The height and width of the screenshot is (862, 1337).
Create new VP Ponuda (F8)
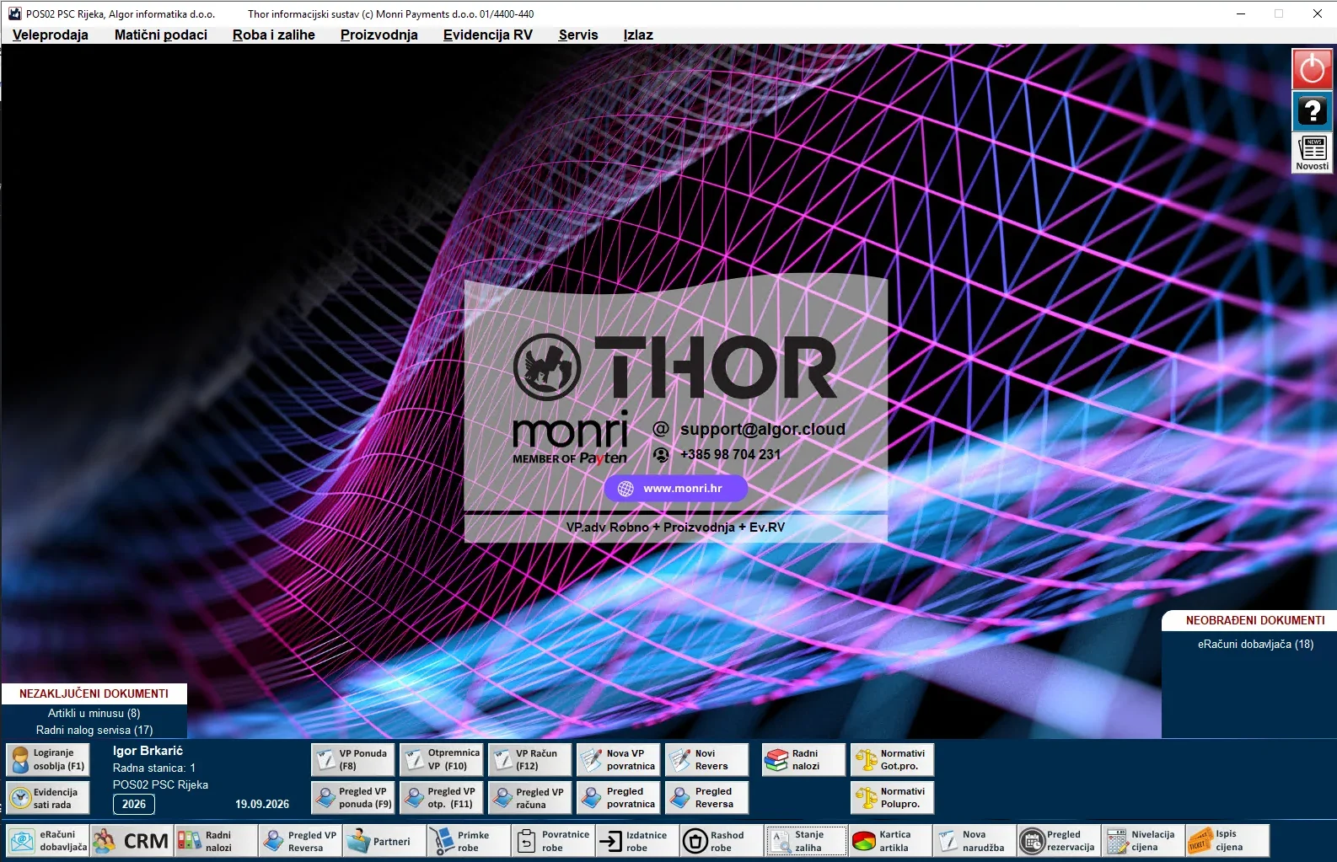pos(352,759)
